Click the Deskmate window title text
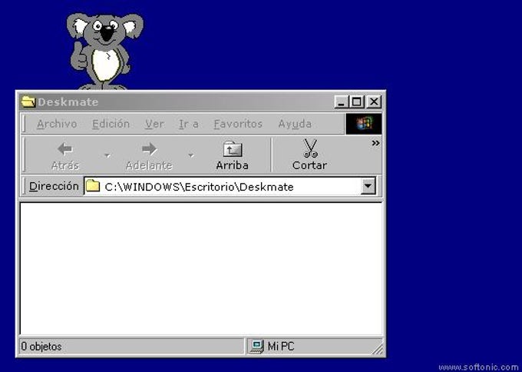 68,102
